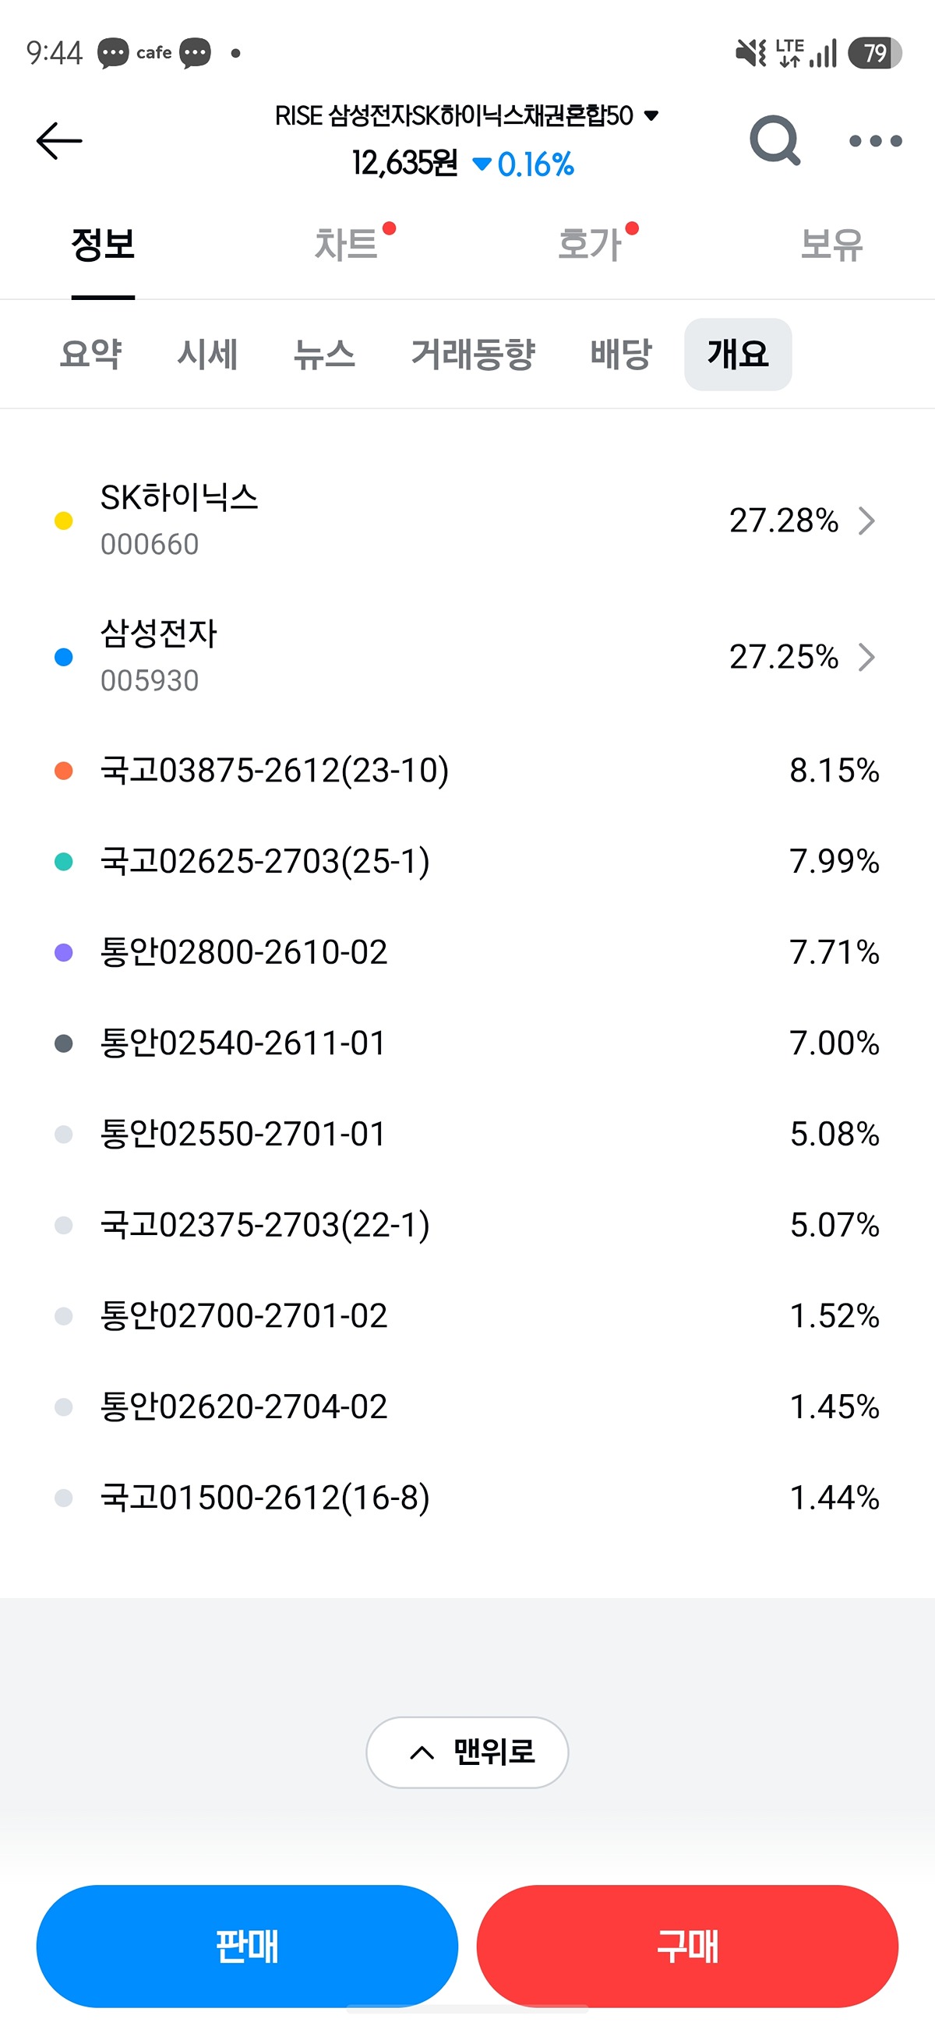Tap the red 구매 button

687,1946
